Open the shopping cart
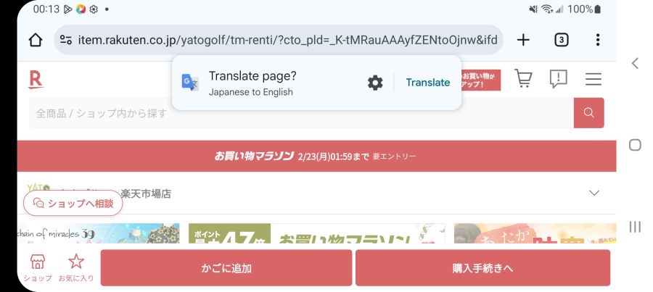This screenshot has width=653, height=292. pyautogui.click(x=523, y=78)
